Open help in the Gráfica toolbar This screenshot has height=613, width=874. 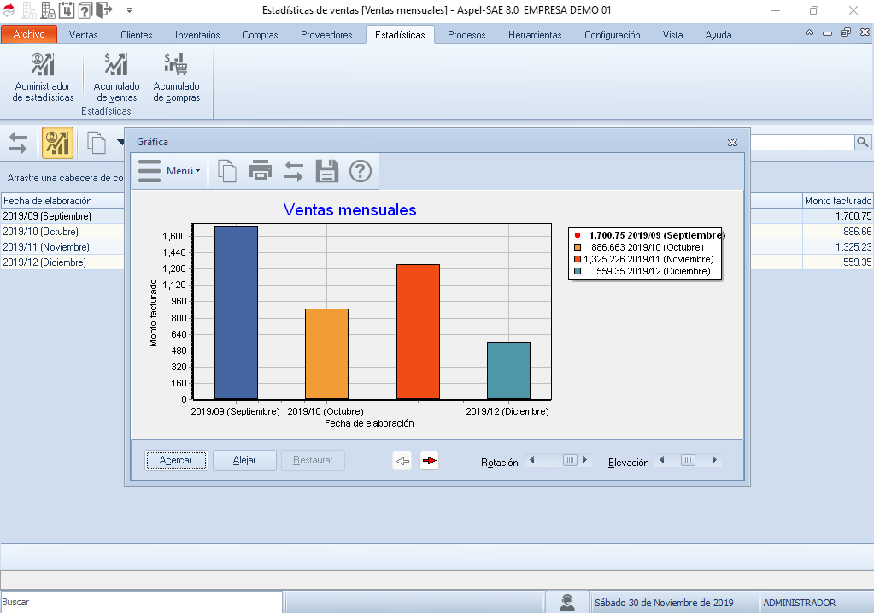pyautogui.click(x=361, y=171)
